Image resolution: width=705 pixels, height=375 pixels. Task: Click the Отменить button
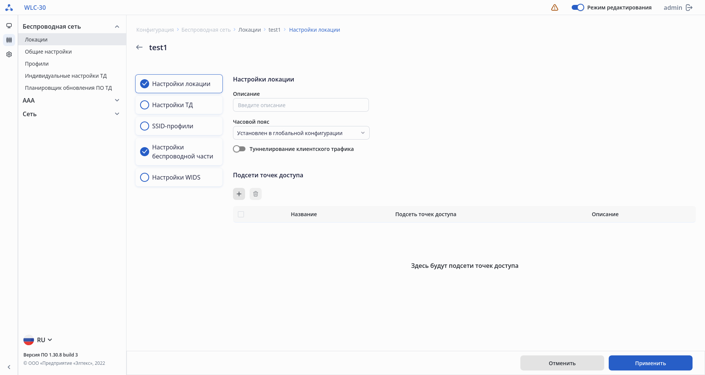point(562,363)
